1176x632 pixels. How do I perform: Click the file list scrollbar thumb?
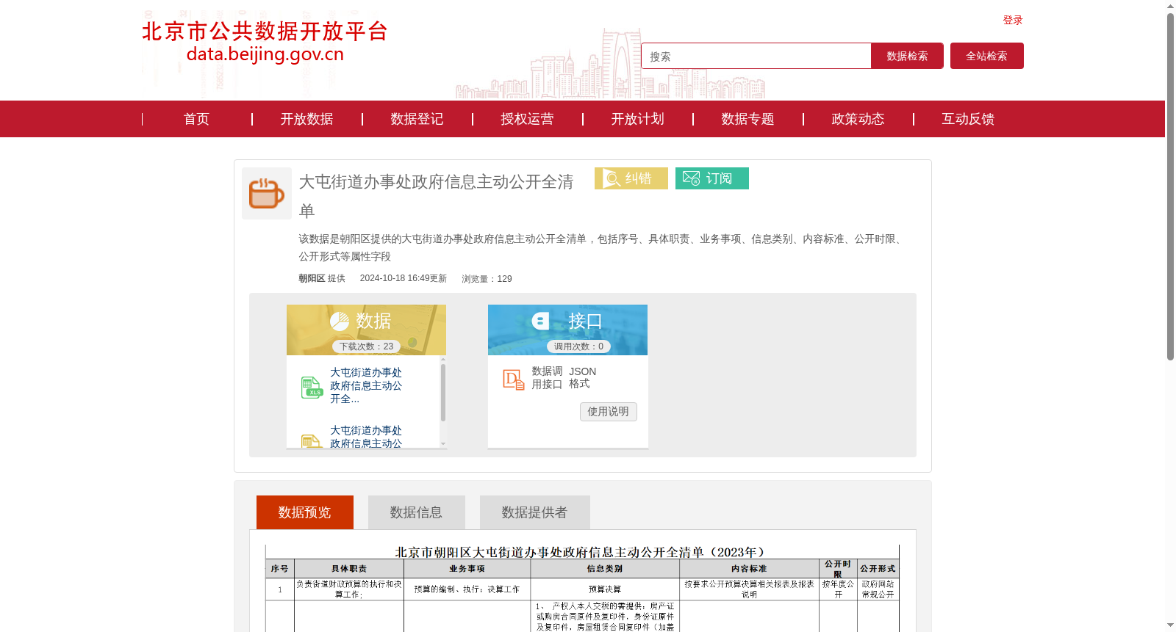pos(443,392)
